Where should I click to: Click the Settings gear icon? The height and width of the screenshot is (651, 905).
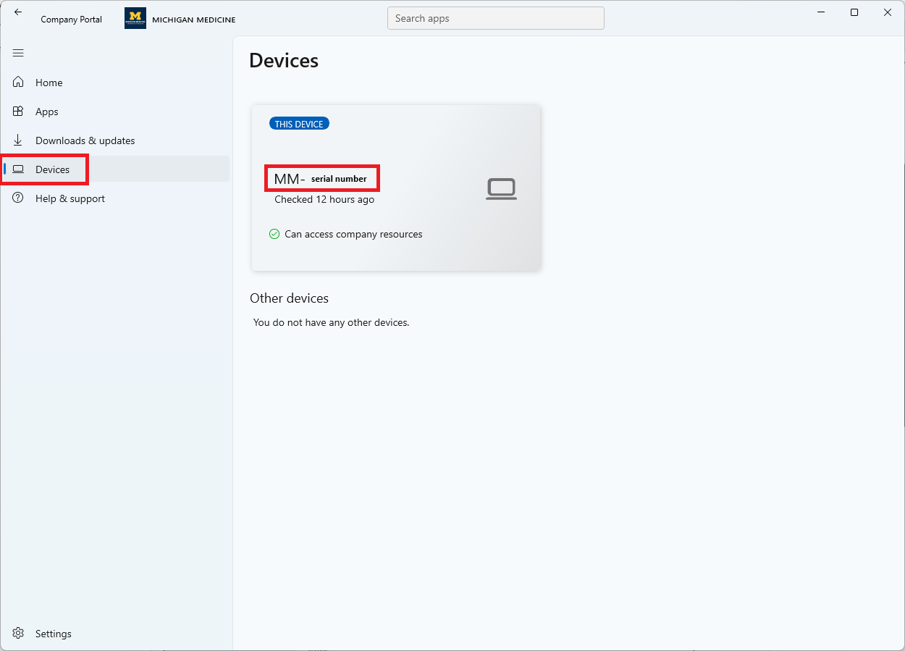coord(18,634)
